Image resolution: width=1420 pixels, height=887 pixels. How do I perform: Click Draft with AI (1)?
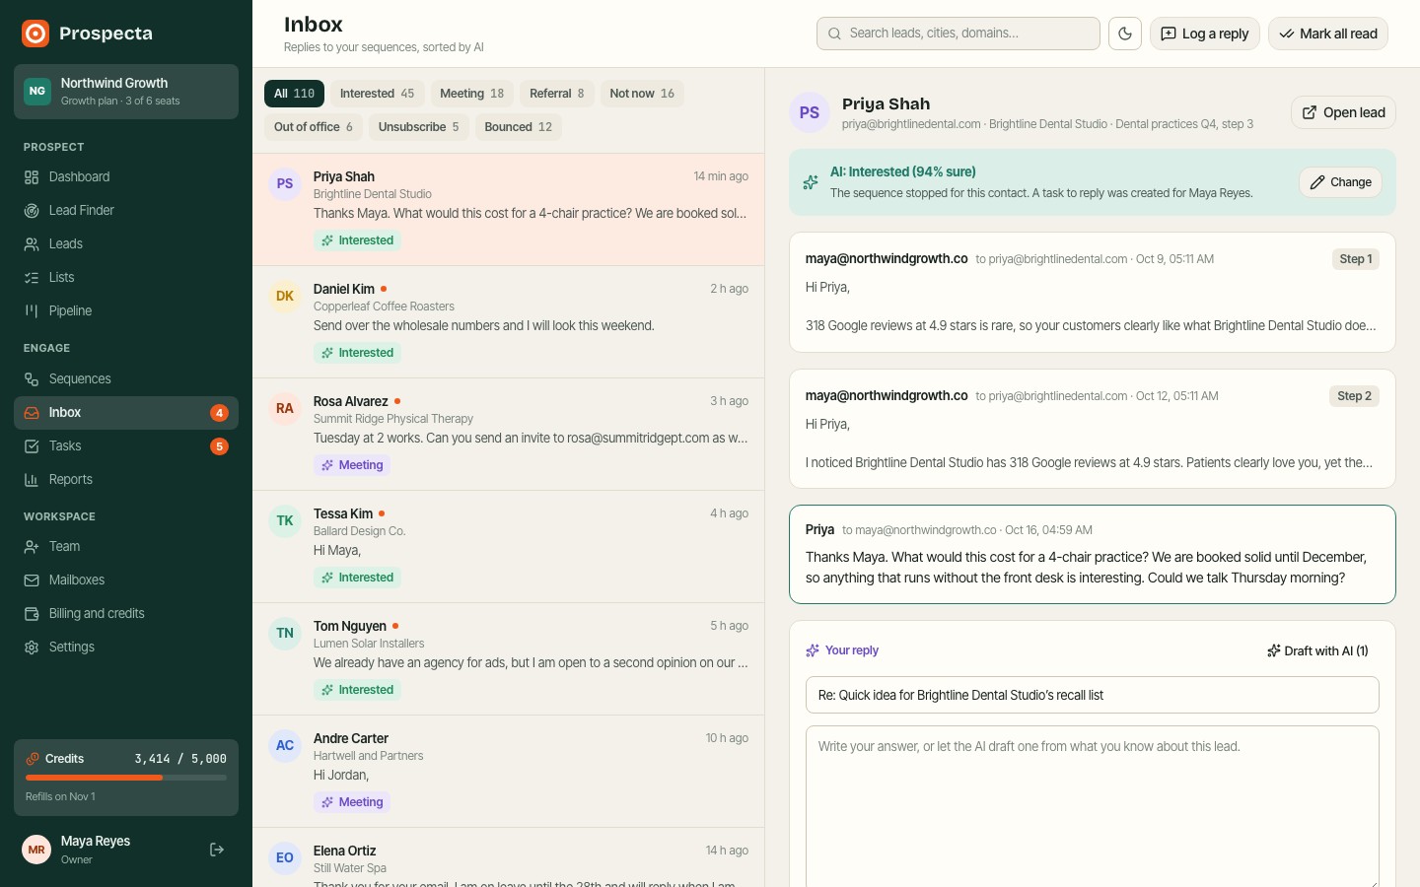point(1317,650)
